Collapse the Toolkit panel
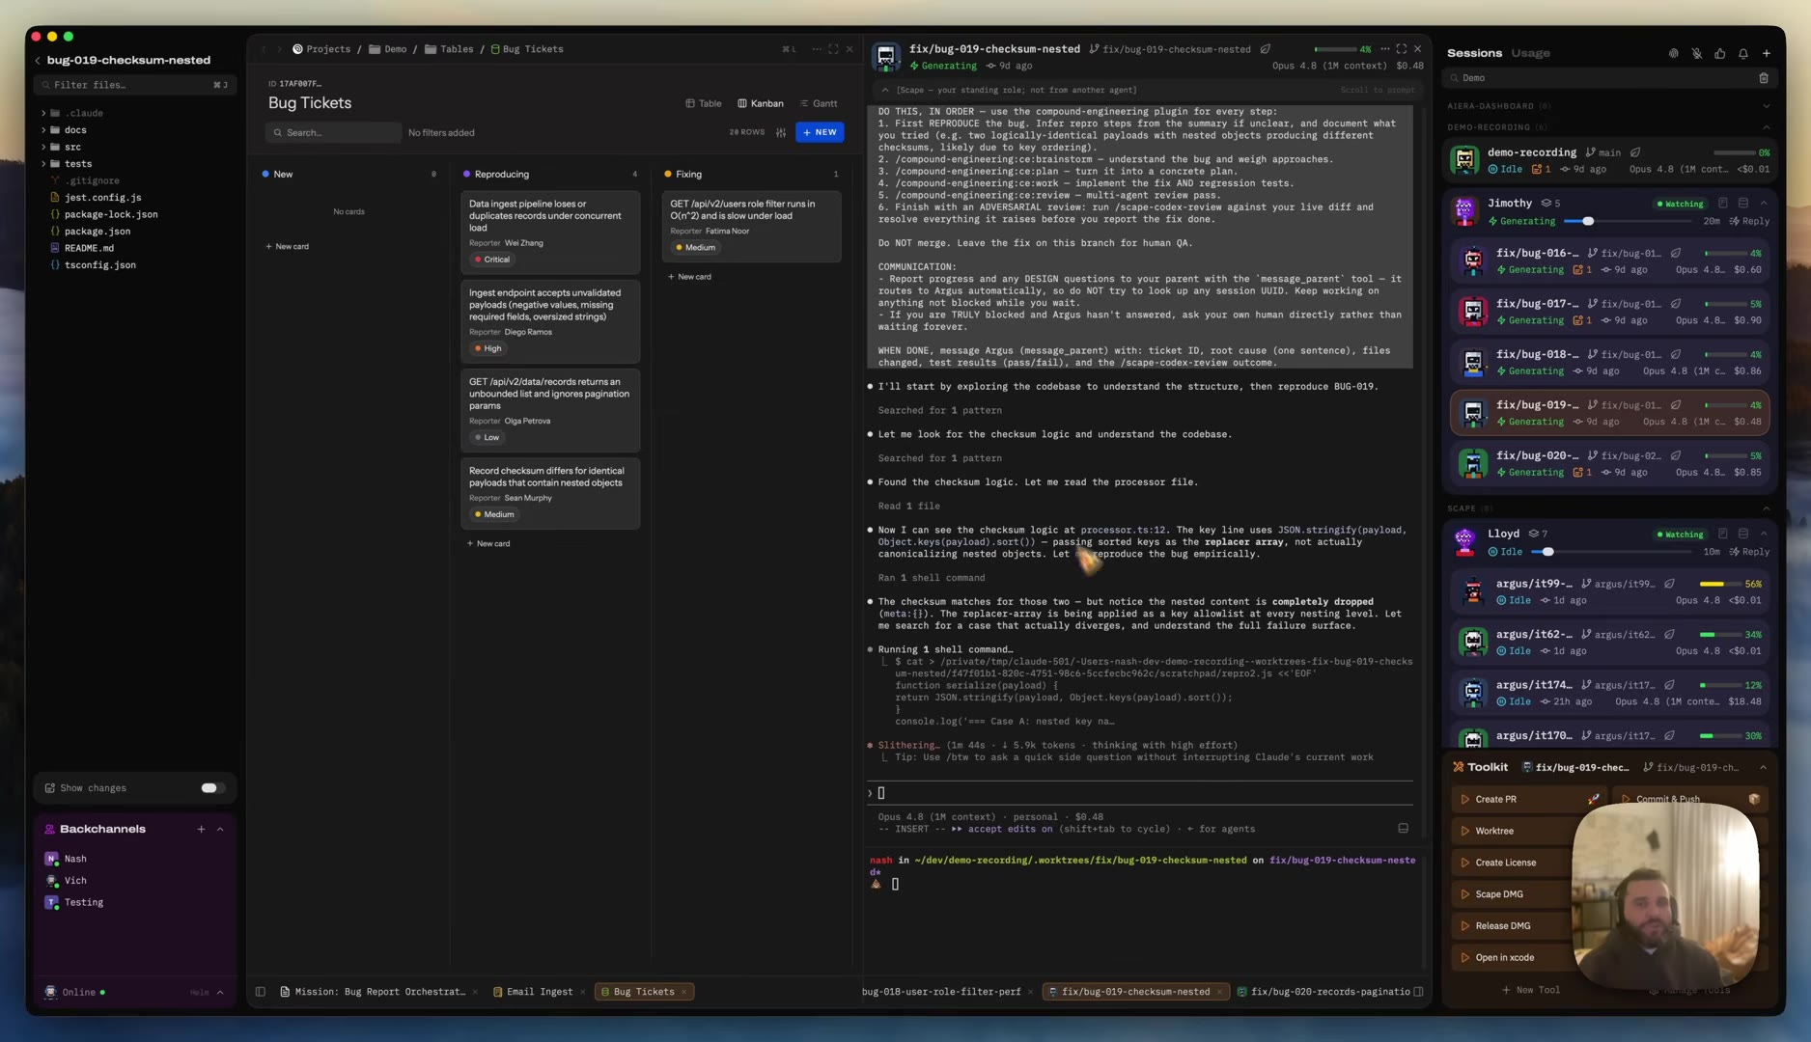 click(x=1763, y=768)
